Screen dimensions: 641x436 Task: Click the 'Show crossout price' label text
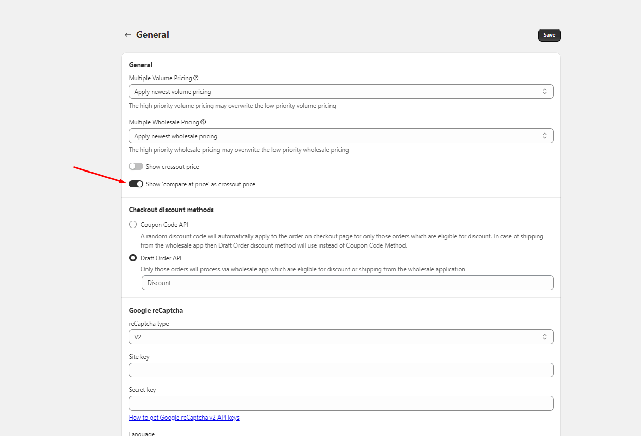[x=172, y=167]
